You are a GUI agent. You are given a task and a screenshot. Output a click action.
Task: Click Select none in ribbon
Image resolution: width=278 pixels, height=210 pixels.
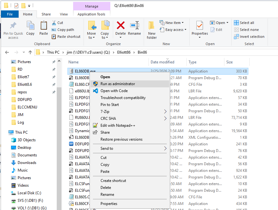(x=246, y=30)
